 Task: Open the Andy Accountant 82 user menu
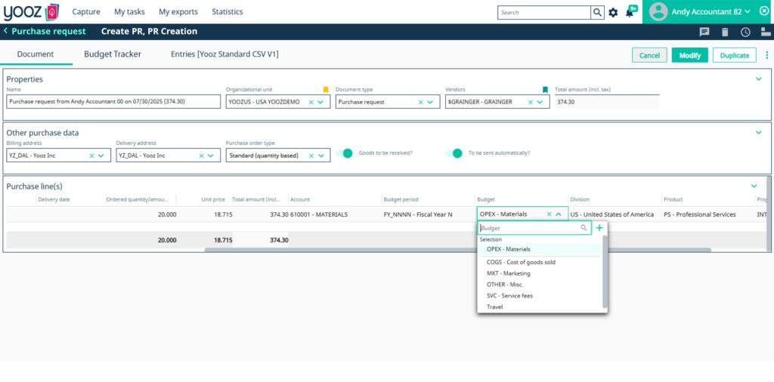coord(711,12)
